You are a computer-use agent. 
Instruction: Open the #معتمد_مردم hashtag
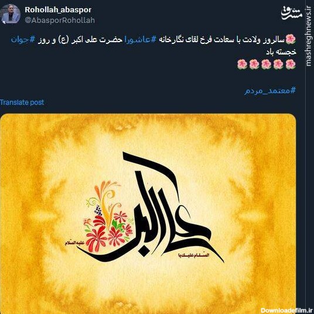click(x=269, y=91)
